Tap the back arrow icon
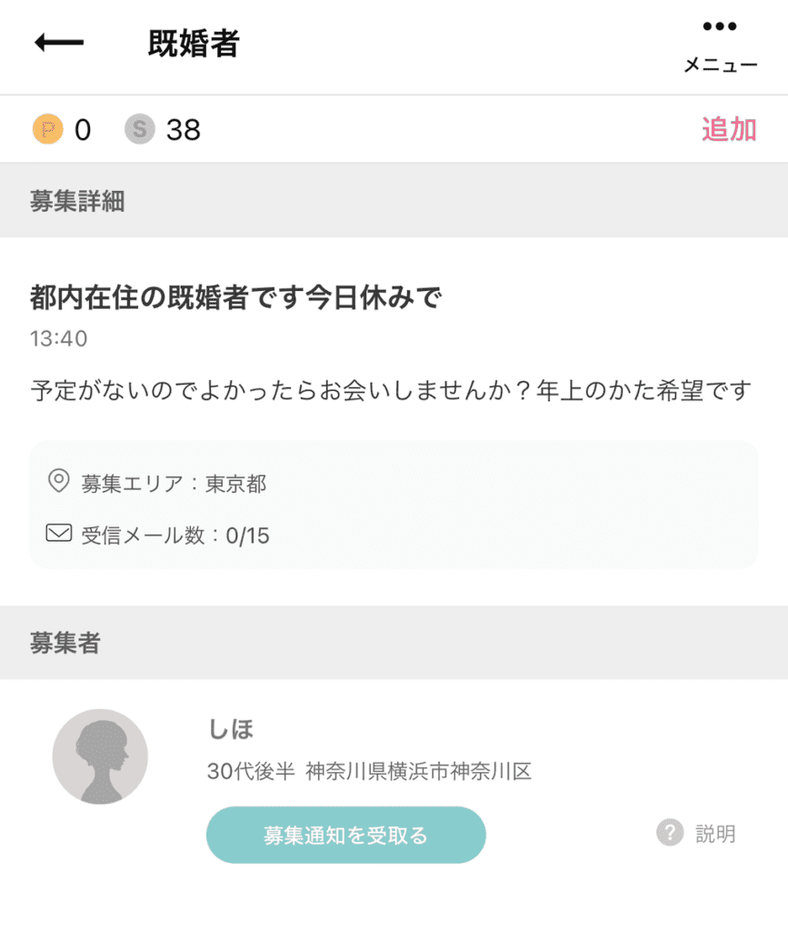The width and height of the screenshot is (788, 931). pos(59,43)
